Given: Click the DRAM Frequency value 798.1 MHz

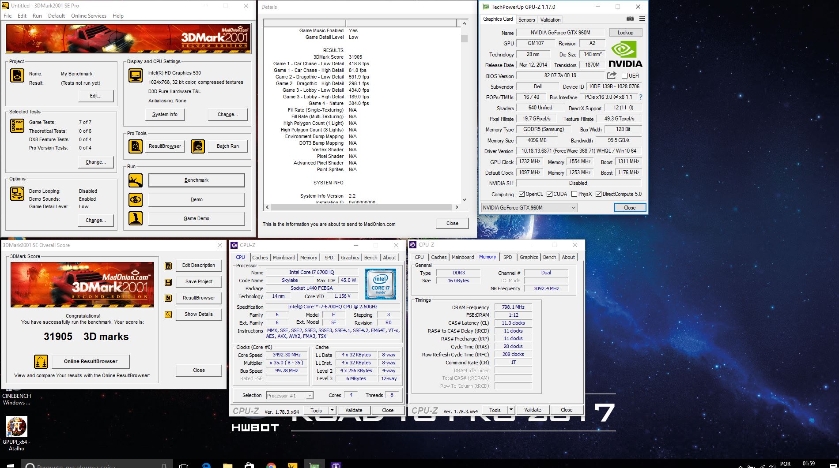Looking at the screenshot, I should [513, 307].
